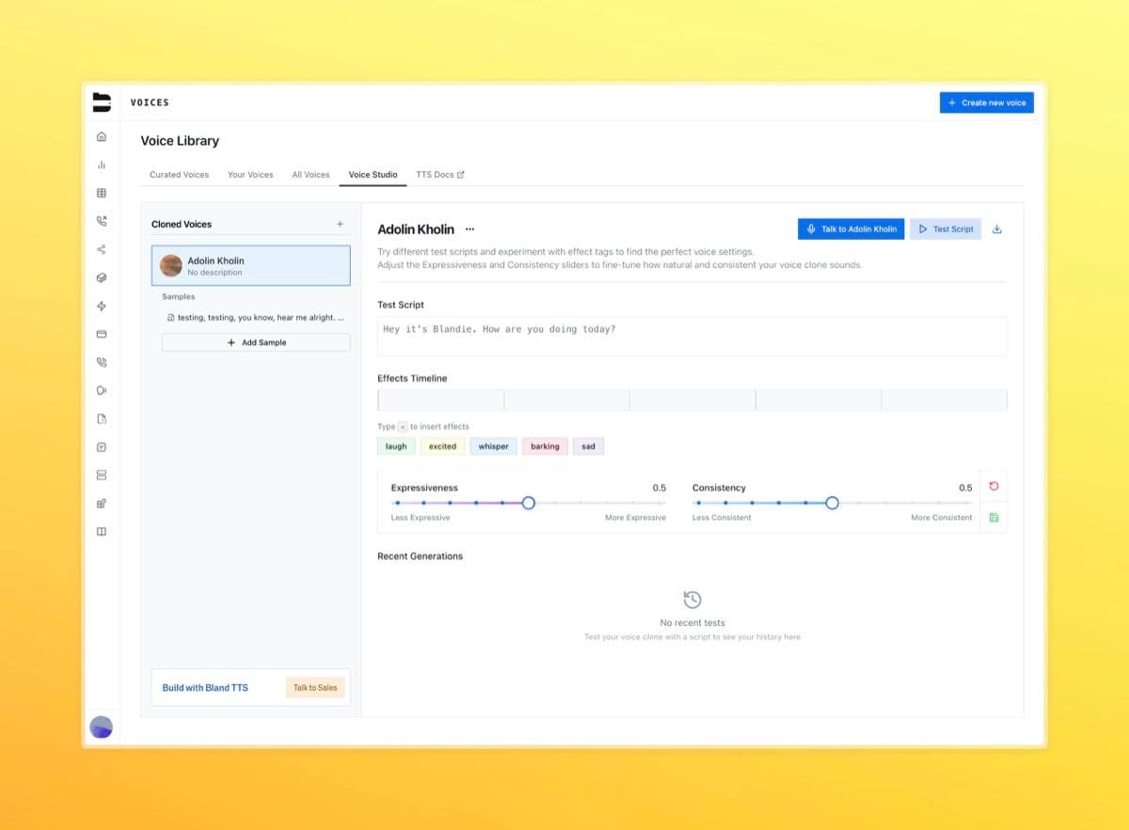Click the Bland logo in the sidebar
This screenshot has width=1129, height=830.
pos(102,102)
